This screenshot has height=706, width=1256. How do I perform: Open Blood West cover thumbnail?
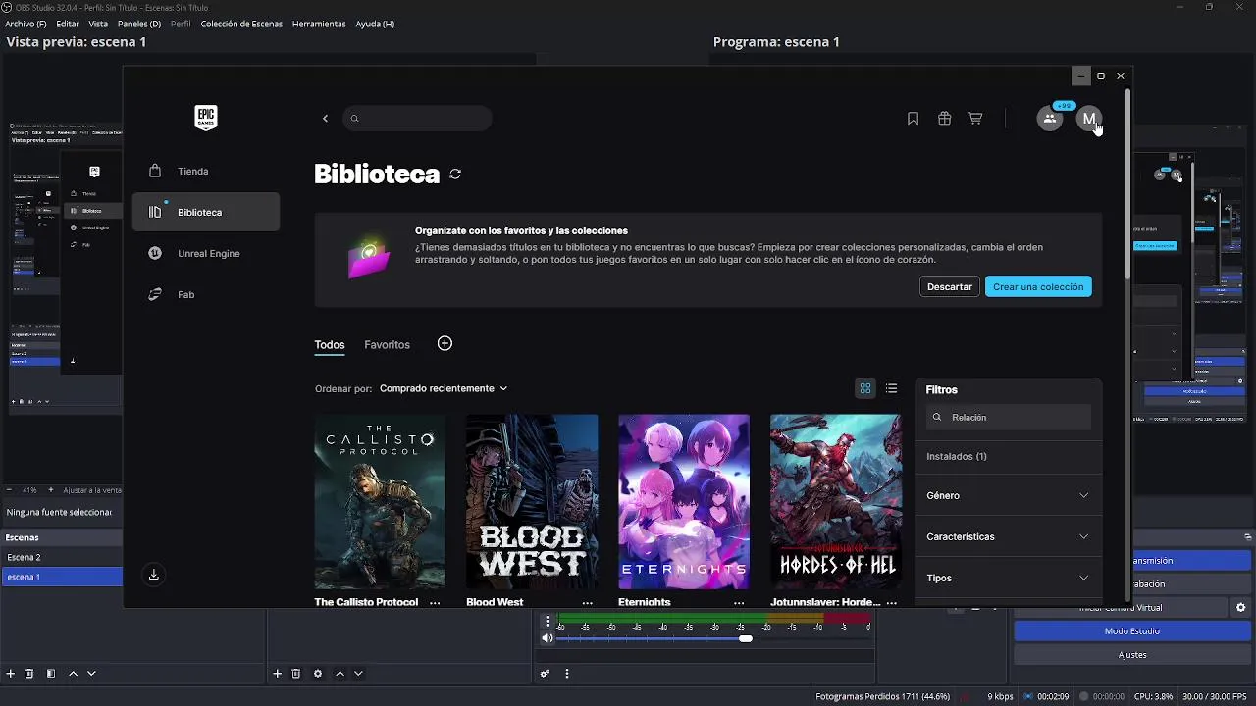[532, 501]
